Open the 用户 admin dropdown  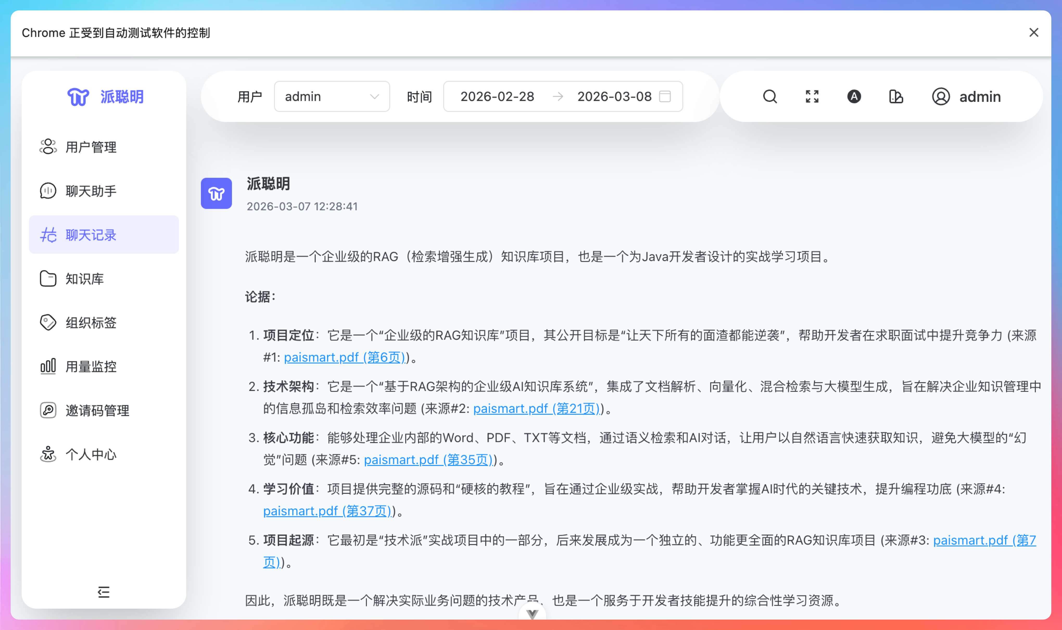[x=332, y=97]
